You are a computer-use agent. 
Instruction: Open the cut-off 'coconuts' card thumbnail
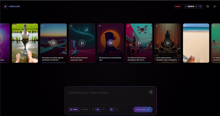216,43
